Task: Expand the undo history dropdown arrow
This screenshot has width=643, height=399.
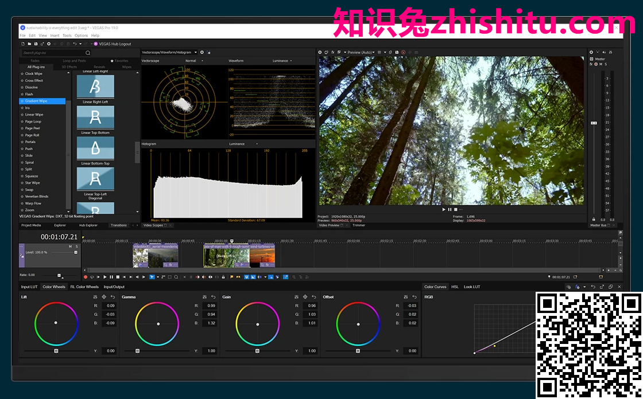Action: 80,44
